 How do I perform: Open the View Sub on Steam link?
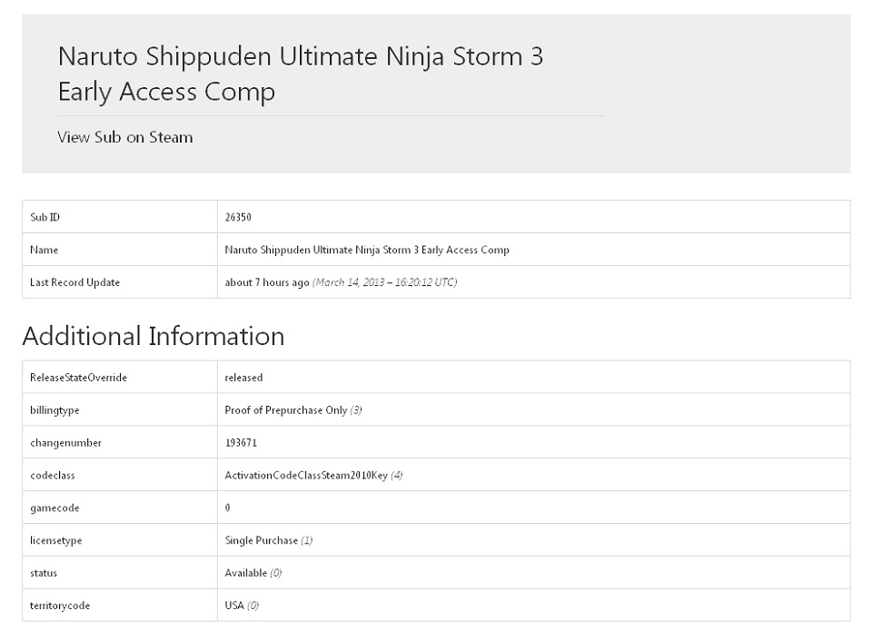[x=125, y=137]
